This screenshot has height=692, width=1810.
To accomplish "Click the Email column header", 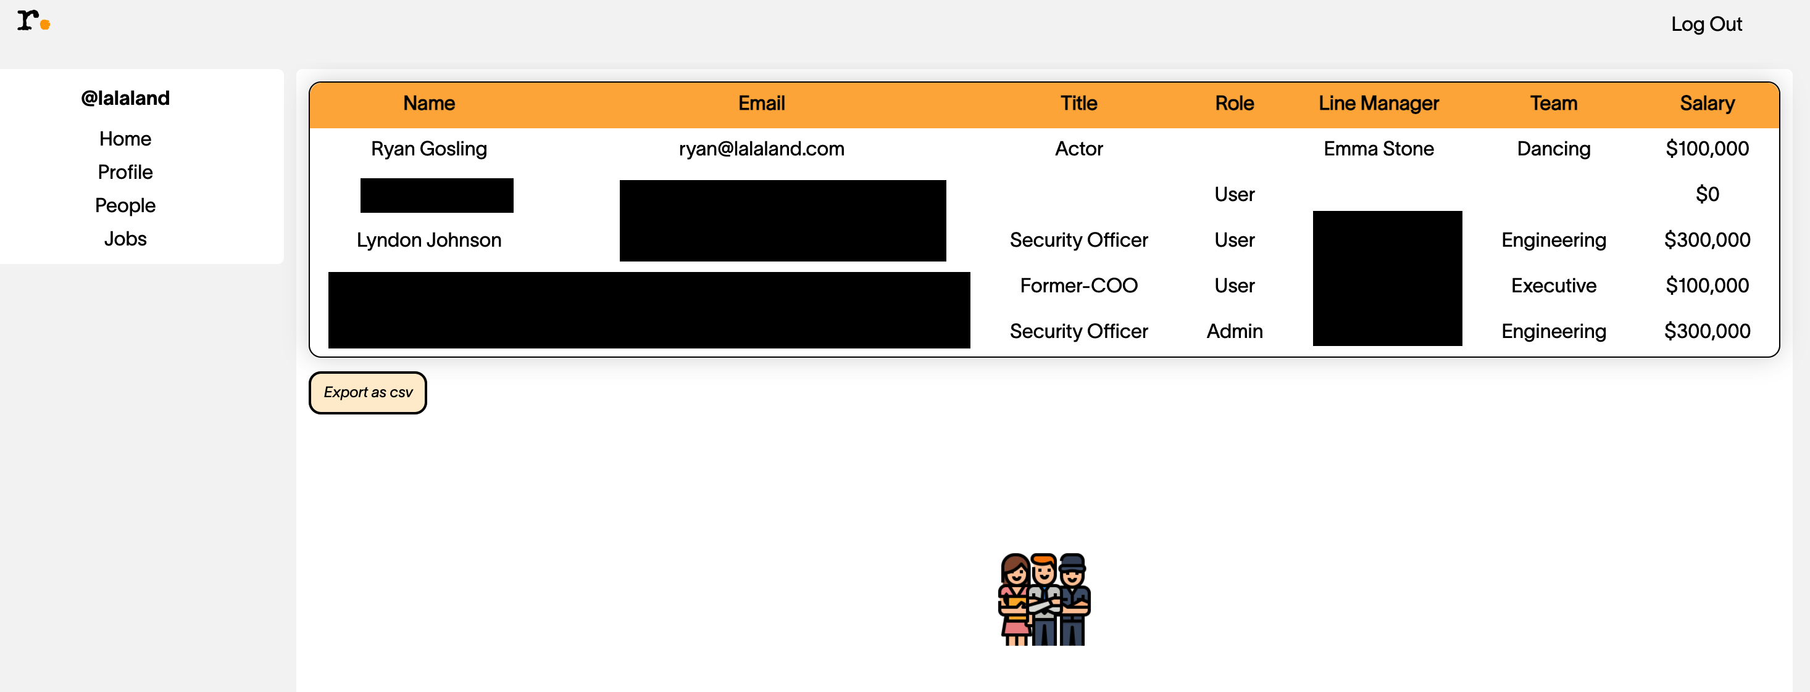I will pyautogui.click(x=761, y=104).
